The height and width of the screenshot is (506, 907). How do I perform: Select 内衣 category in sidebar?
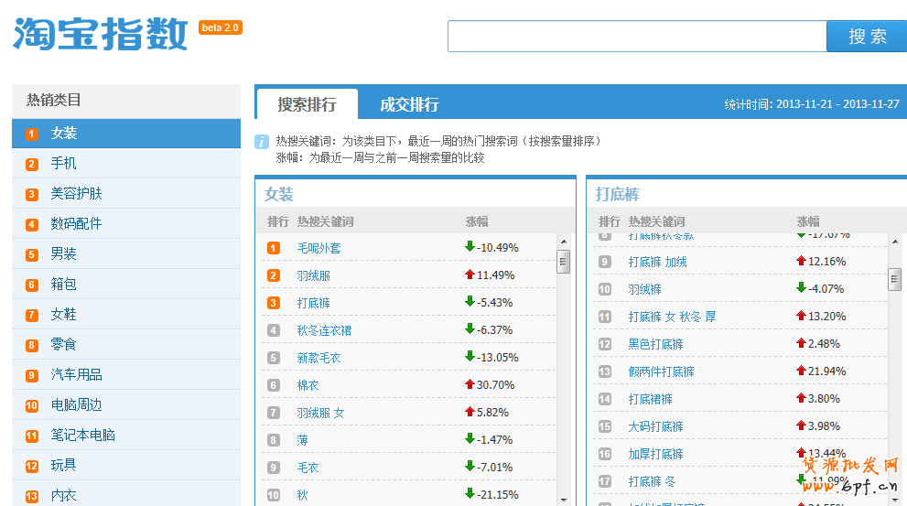[x=126, y=495]
